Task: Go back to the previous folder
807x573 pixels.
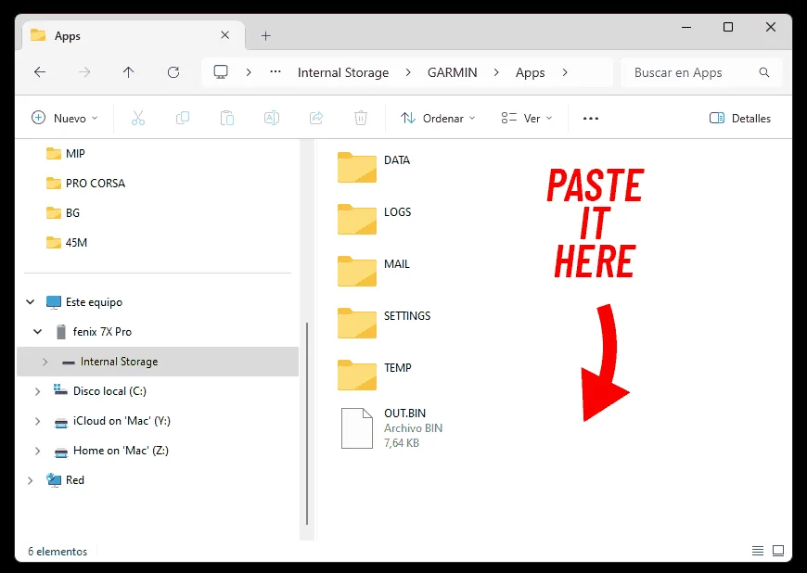Action: pos(40,72)
